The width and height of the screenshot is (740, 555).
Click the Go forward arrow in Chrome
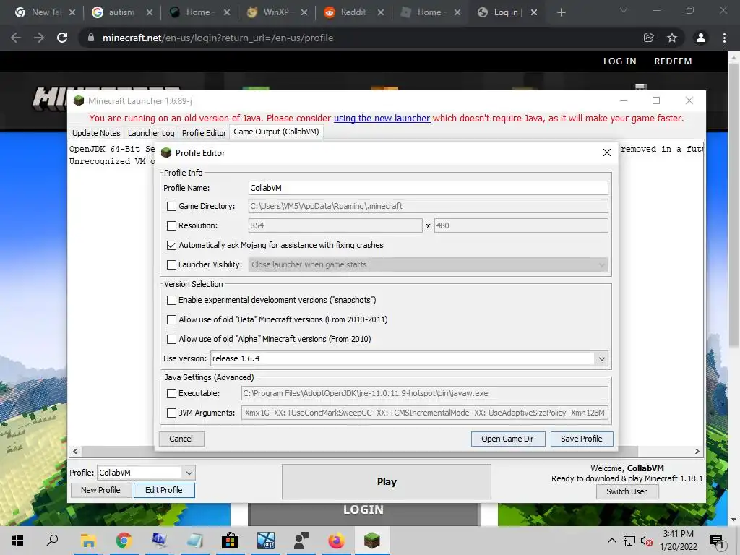coord(39,38)
